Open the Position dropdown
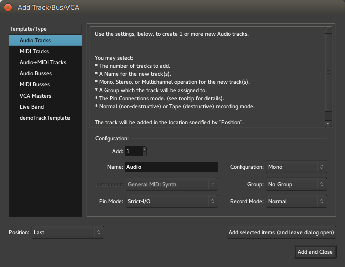345x267 pixels. coord(67,232)
